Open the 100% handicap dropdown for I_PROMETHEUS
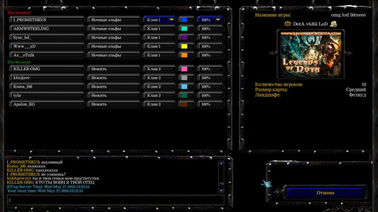This screenshot has width=378, height=212. click(211, 20)
